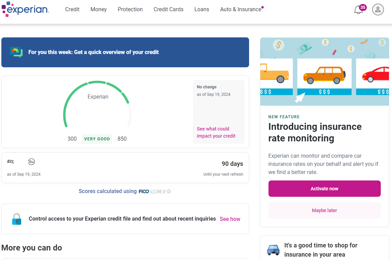
Task: Expand the Loans menu
Action: [x=202, y=10]
